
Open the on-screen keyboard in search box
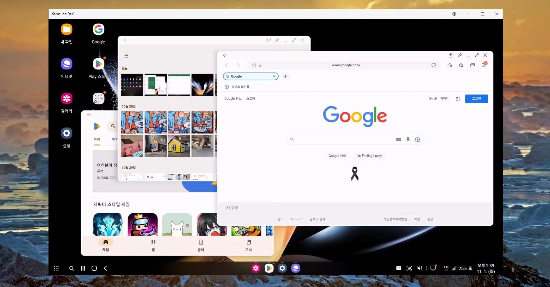tap(399, 140)
